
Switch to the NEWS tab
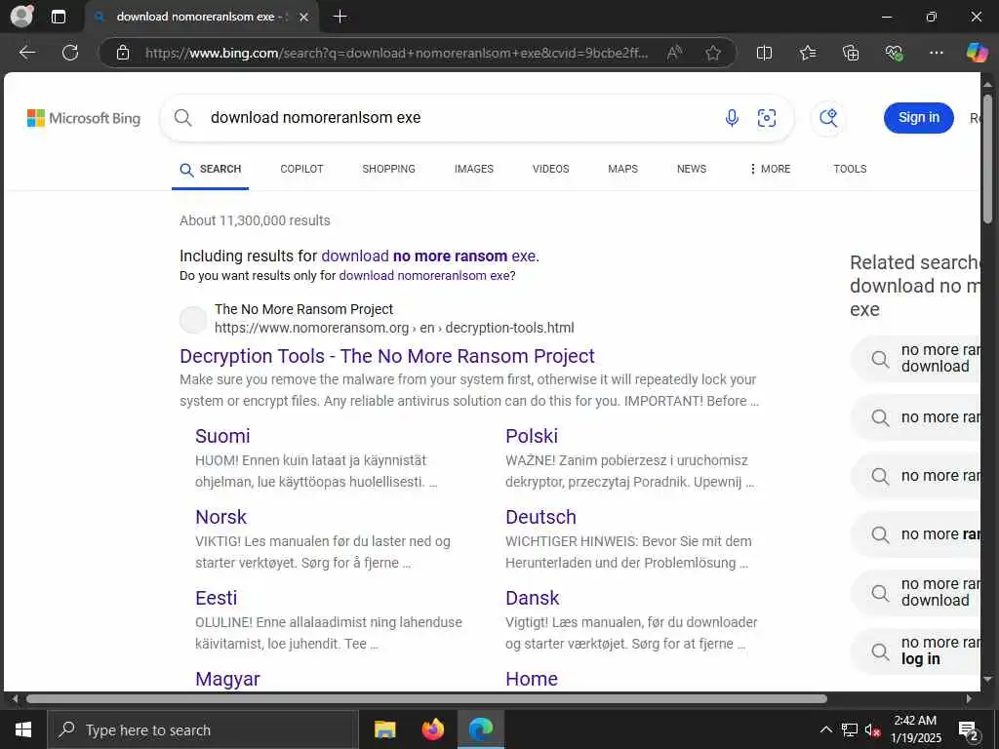tap(692, 169)
